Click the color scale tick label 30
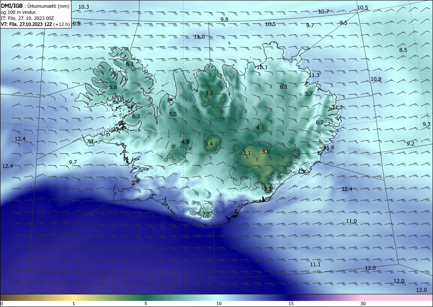433x307 pixels. (x=363, y=304)
